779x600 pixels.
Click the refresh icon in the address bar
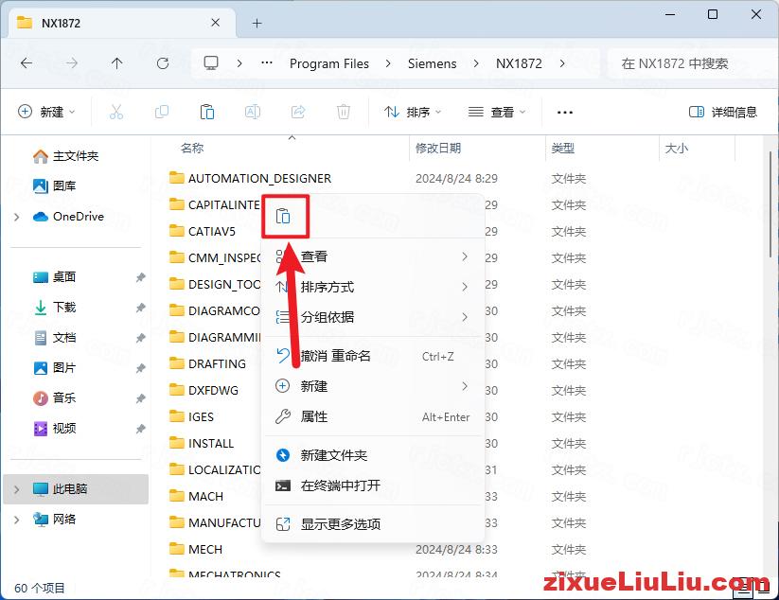click(x=162, y=63)
